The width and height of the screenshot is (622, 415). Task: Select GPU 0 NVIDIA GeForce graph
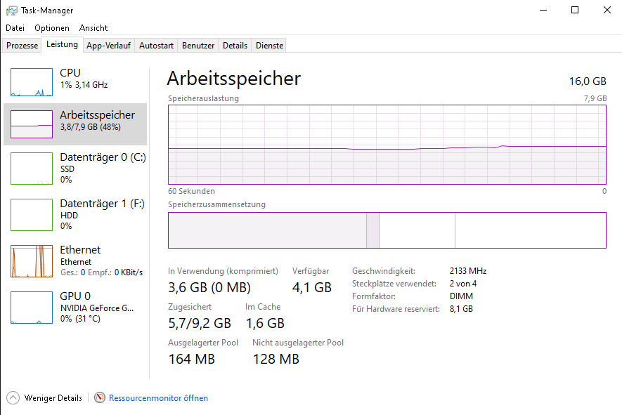coord(32,308)
